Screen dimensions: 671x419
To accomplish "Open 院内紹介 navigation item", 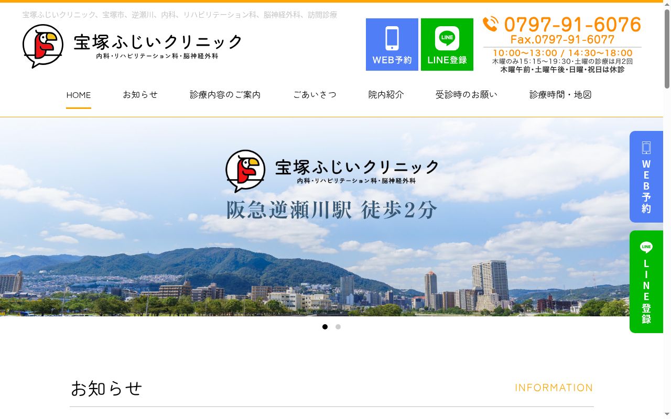I will tap(386, 95).
